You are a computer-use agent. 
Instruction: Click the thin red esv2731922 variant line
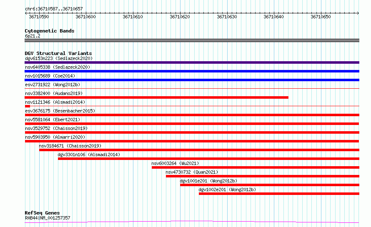point(192,89)
